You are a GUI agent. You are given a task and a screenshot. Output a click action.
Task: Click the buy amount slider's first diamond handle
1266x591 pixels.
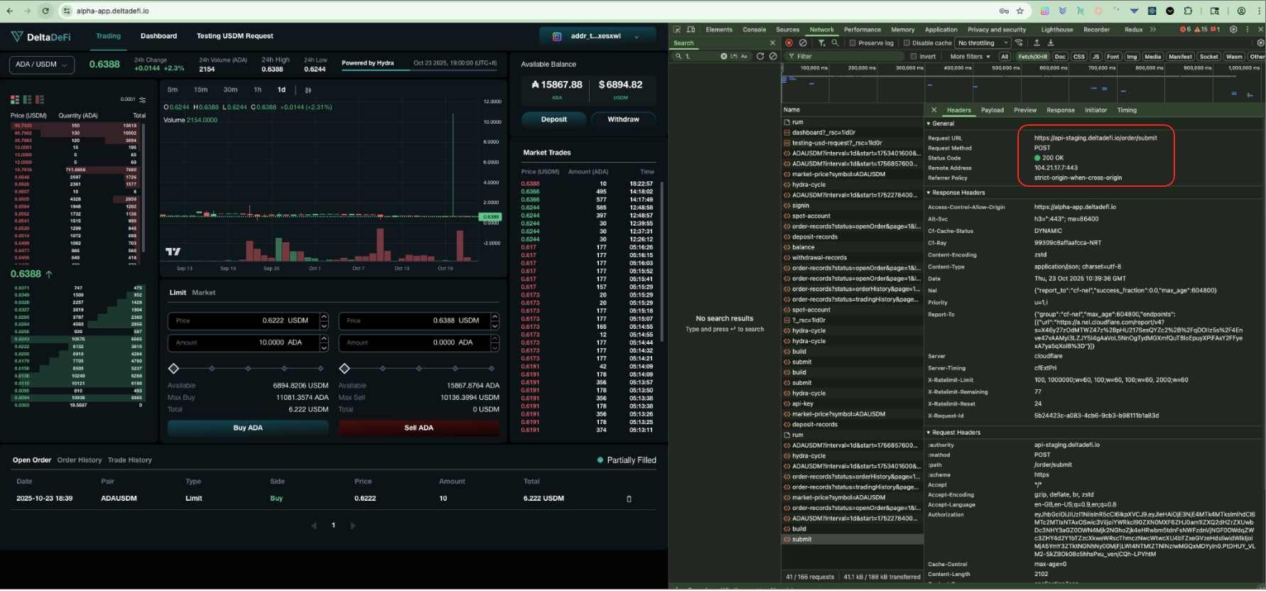click(x=173, y=369)
